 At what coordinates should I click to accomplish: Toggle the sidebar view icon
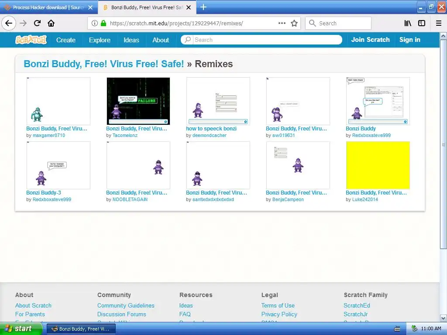422,24
